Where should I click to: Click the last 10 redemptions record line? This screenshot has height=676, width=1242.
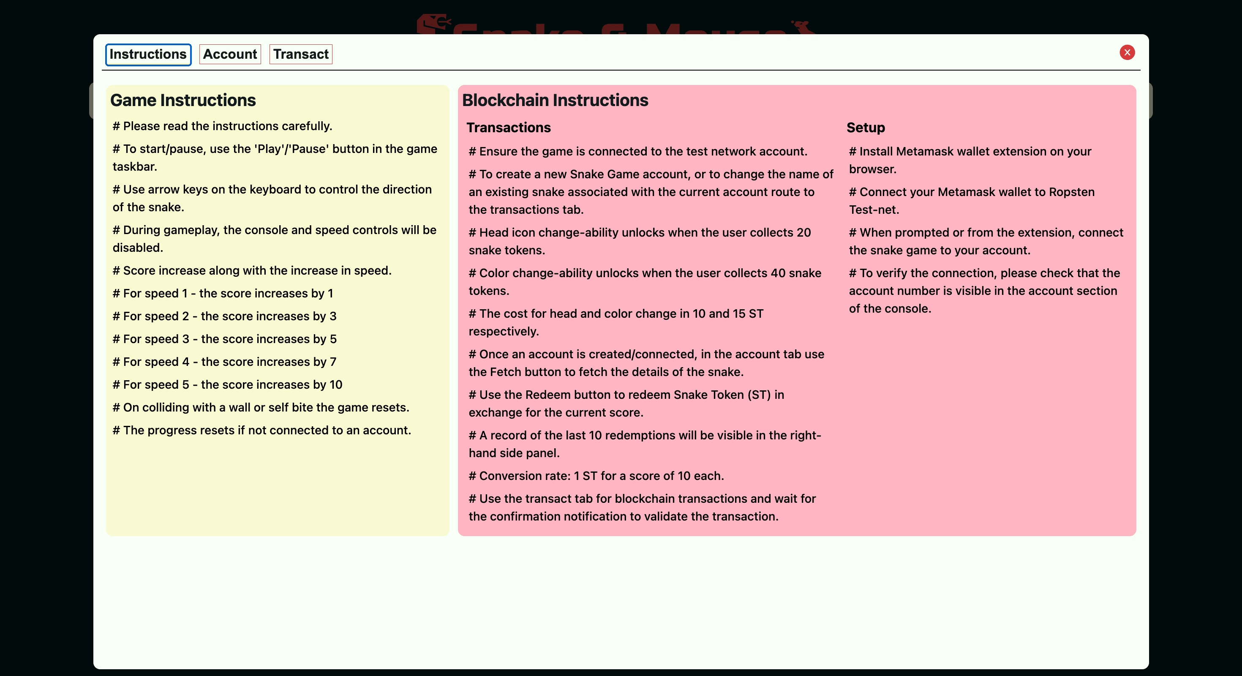(x=645, y=444)
